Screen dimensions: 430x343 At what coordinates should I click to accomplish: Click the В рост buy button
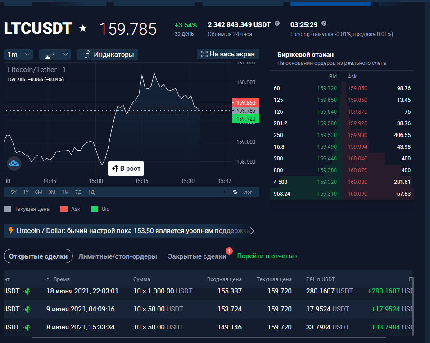[126, 168]
